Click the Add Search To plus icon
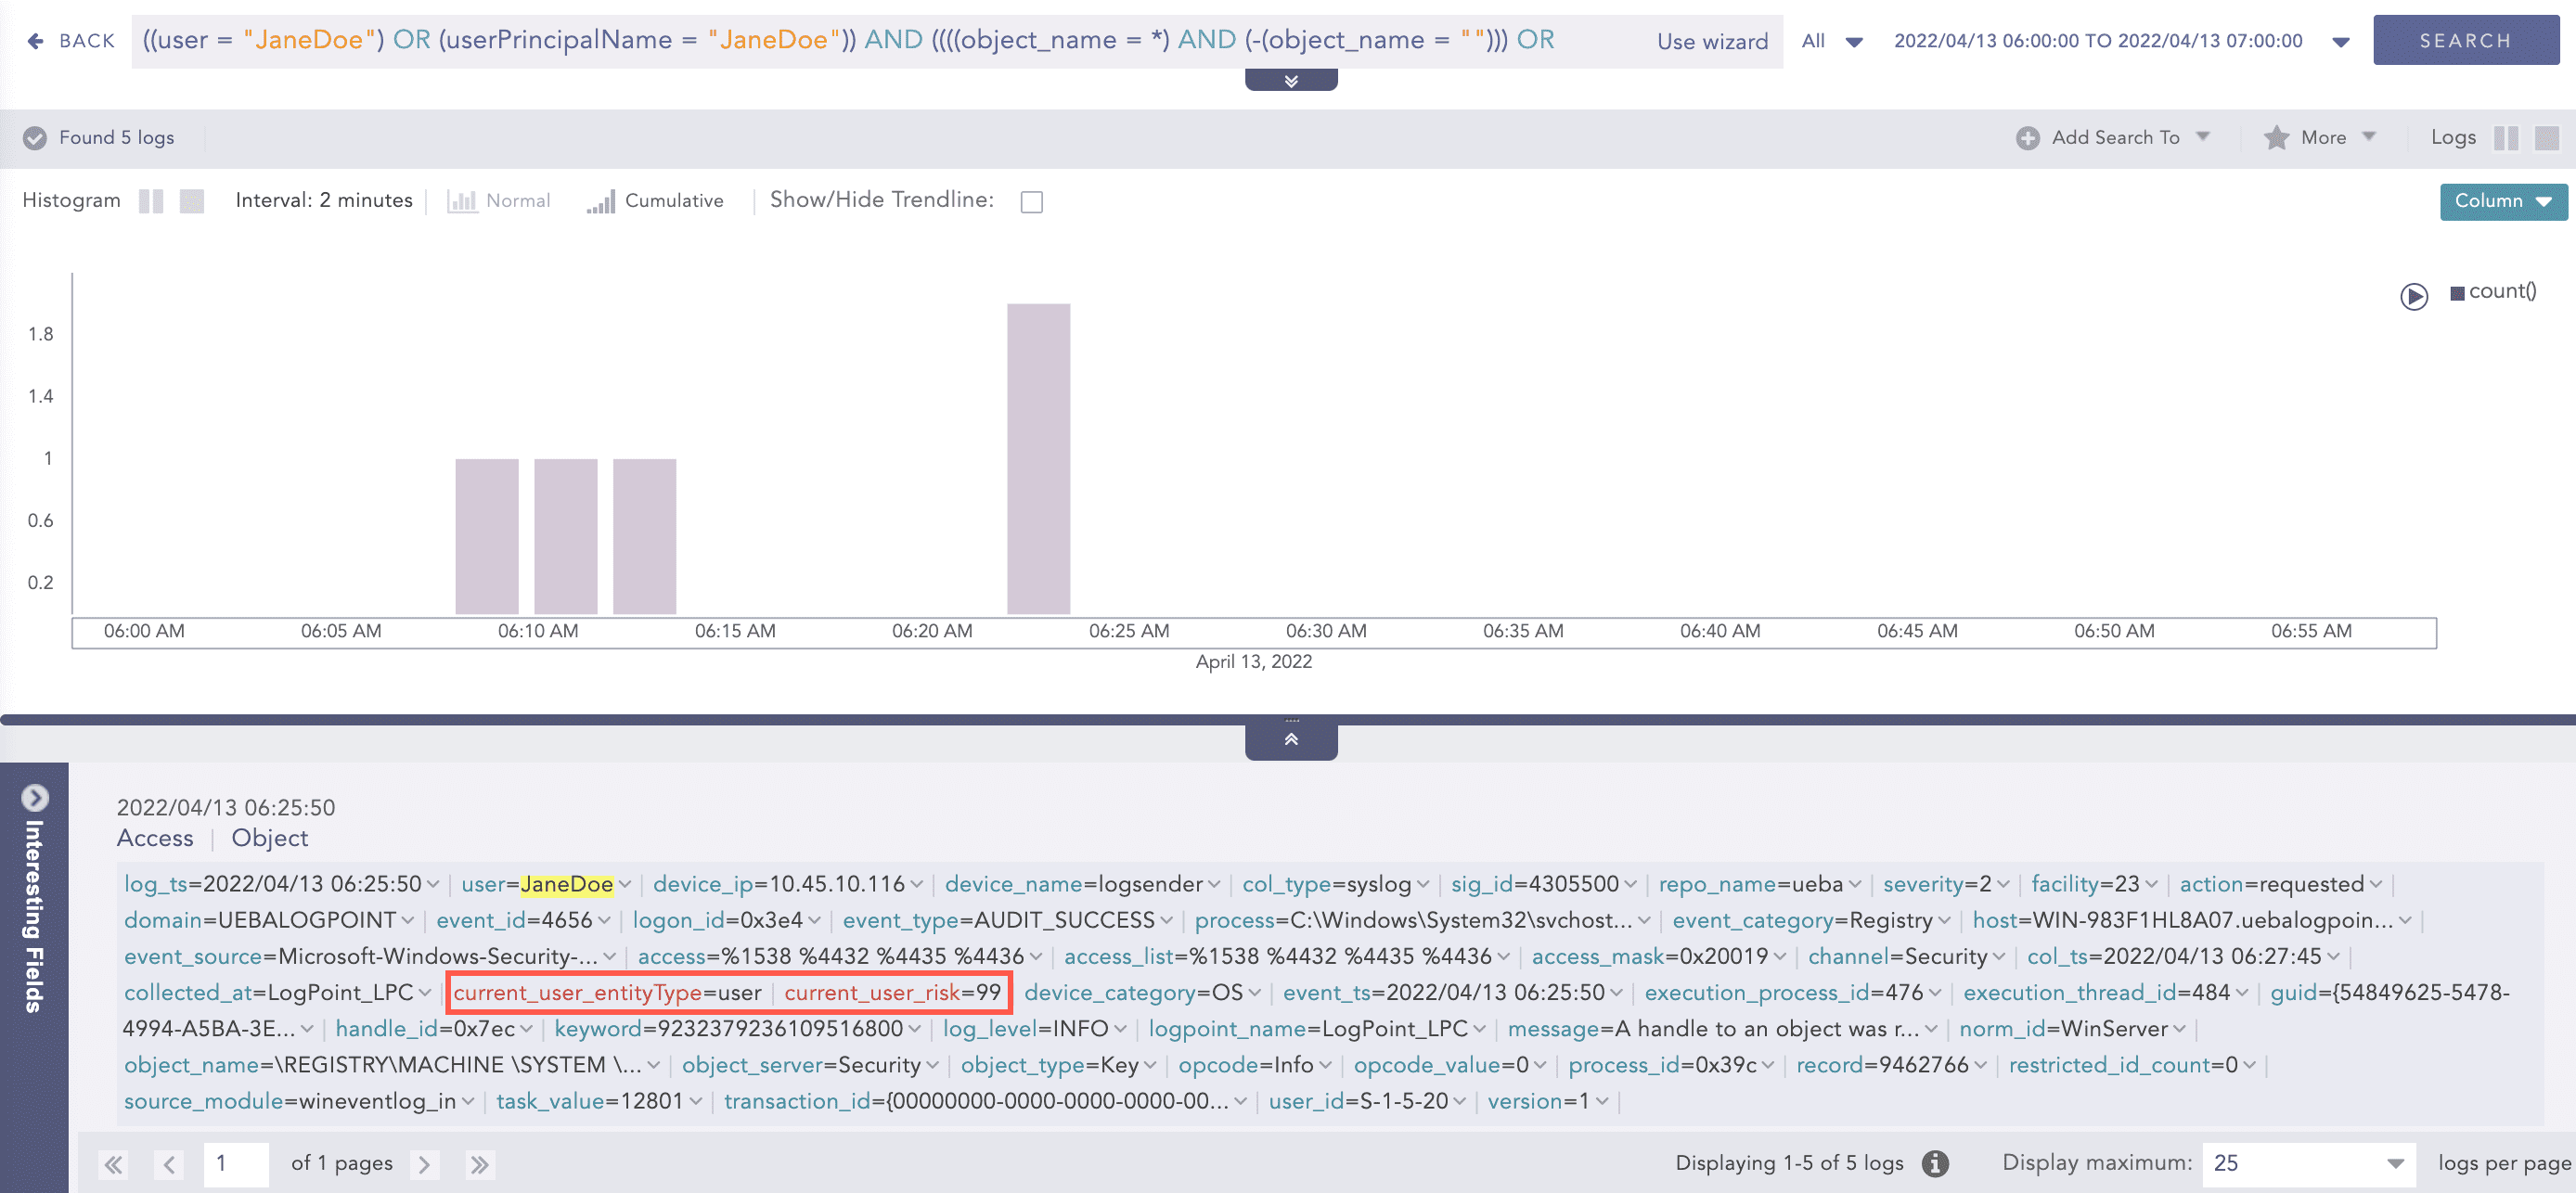The image size is (2576, 1193). (x=2027, y=138)
